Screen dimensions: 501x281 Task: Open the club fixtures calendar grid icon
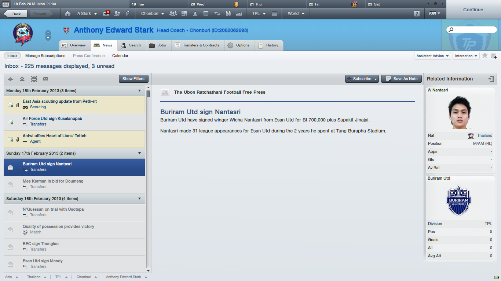206,14
